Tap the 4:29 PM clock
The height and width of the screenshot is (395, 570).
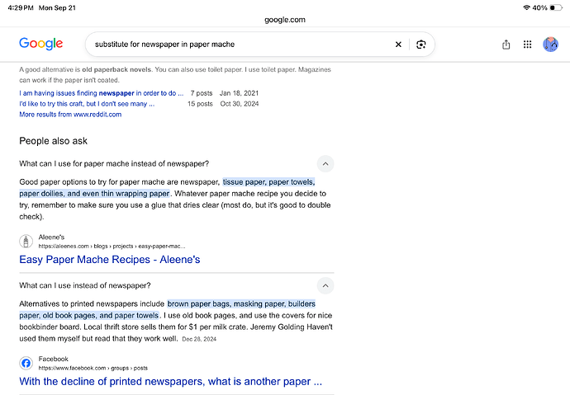coord(21,7)
